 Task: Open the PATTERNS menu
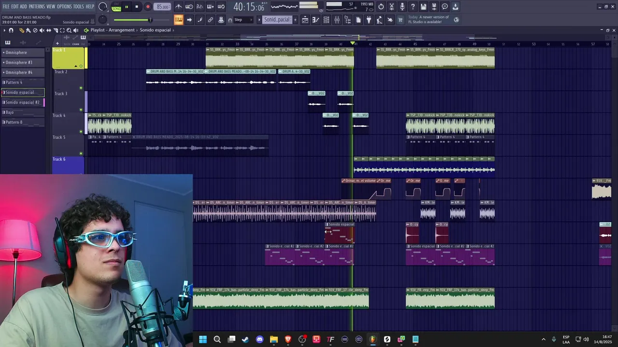point(37,7)
